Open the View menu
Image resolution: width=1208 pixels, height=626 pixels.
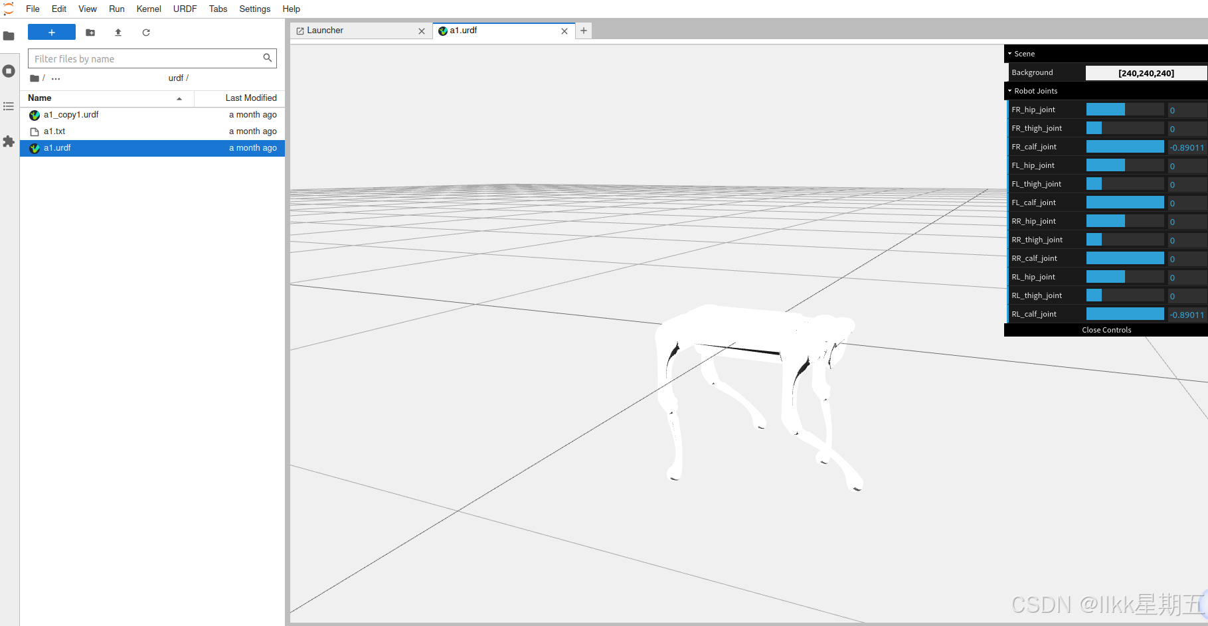coord(88,9)
